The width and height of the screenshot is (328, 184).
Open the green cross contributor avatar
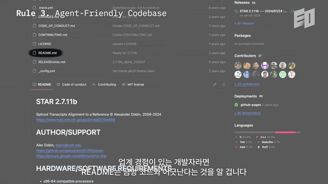[282, 75]
